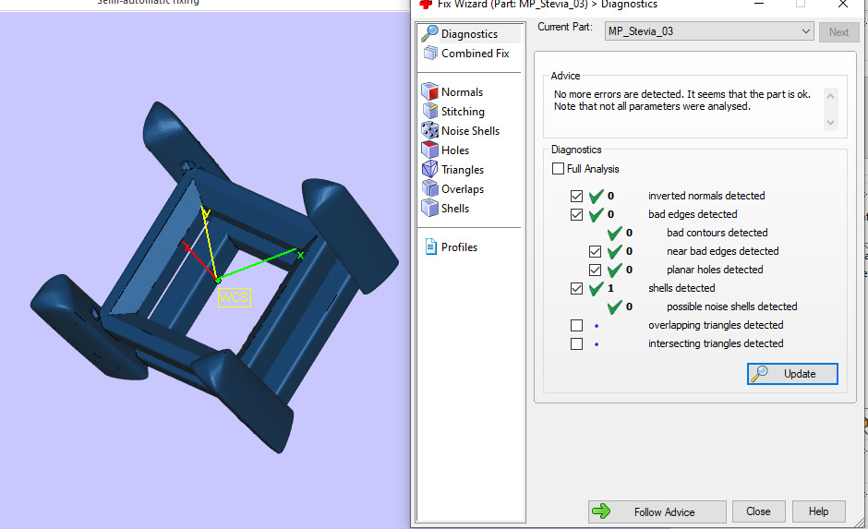Viewport: 868px width, 529px height.
Task: Go to Normals label in sidebar
Action: (462, 91)
